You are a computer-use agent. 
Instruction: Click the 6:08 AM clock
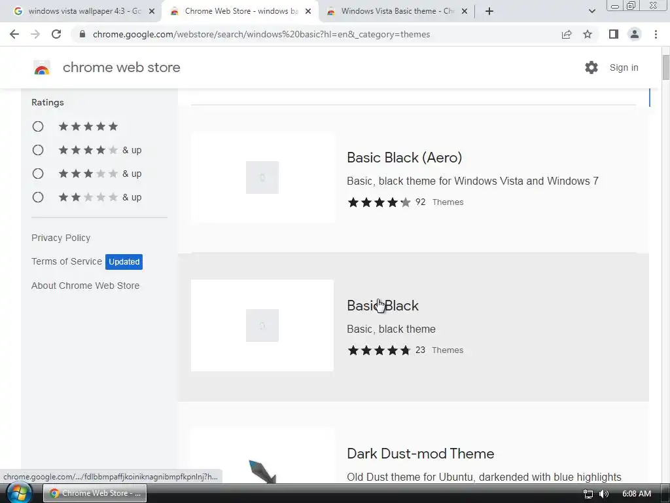(637, 494)
